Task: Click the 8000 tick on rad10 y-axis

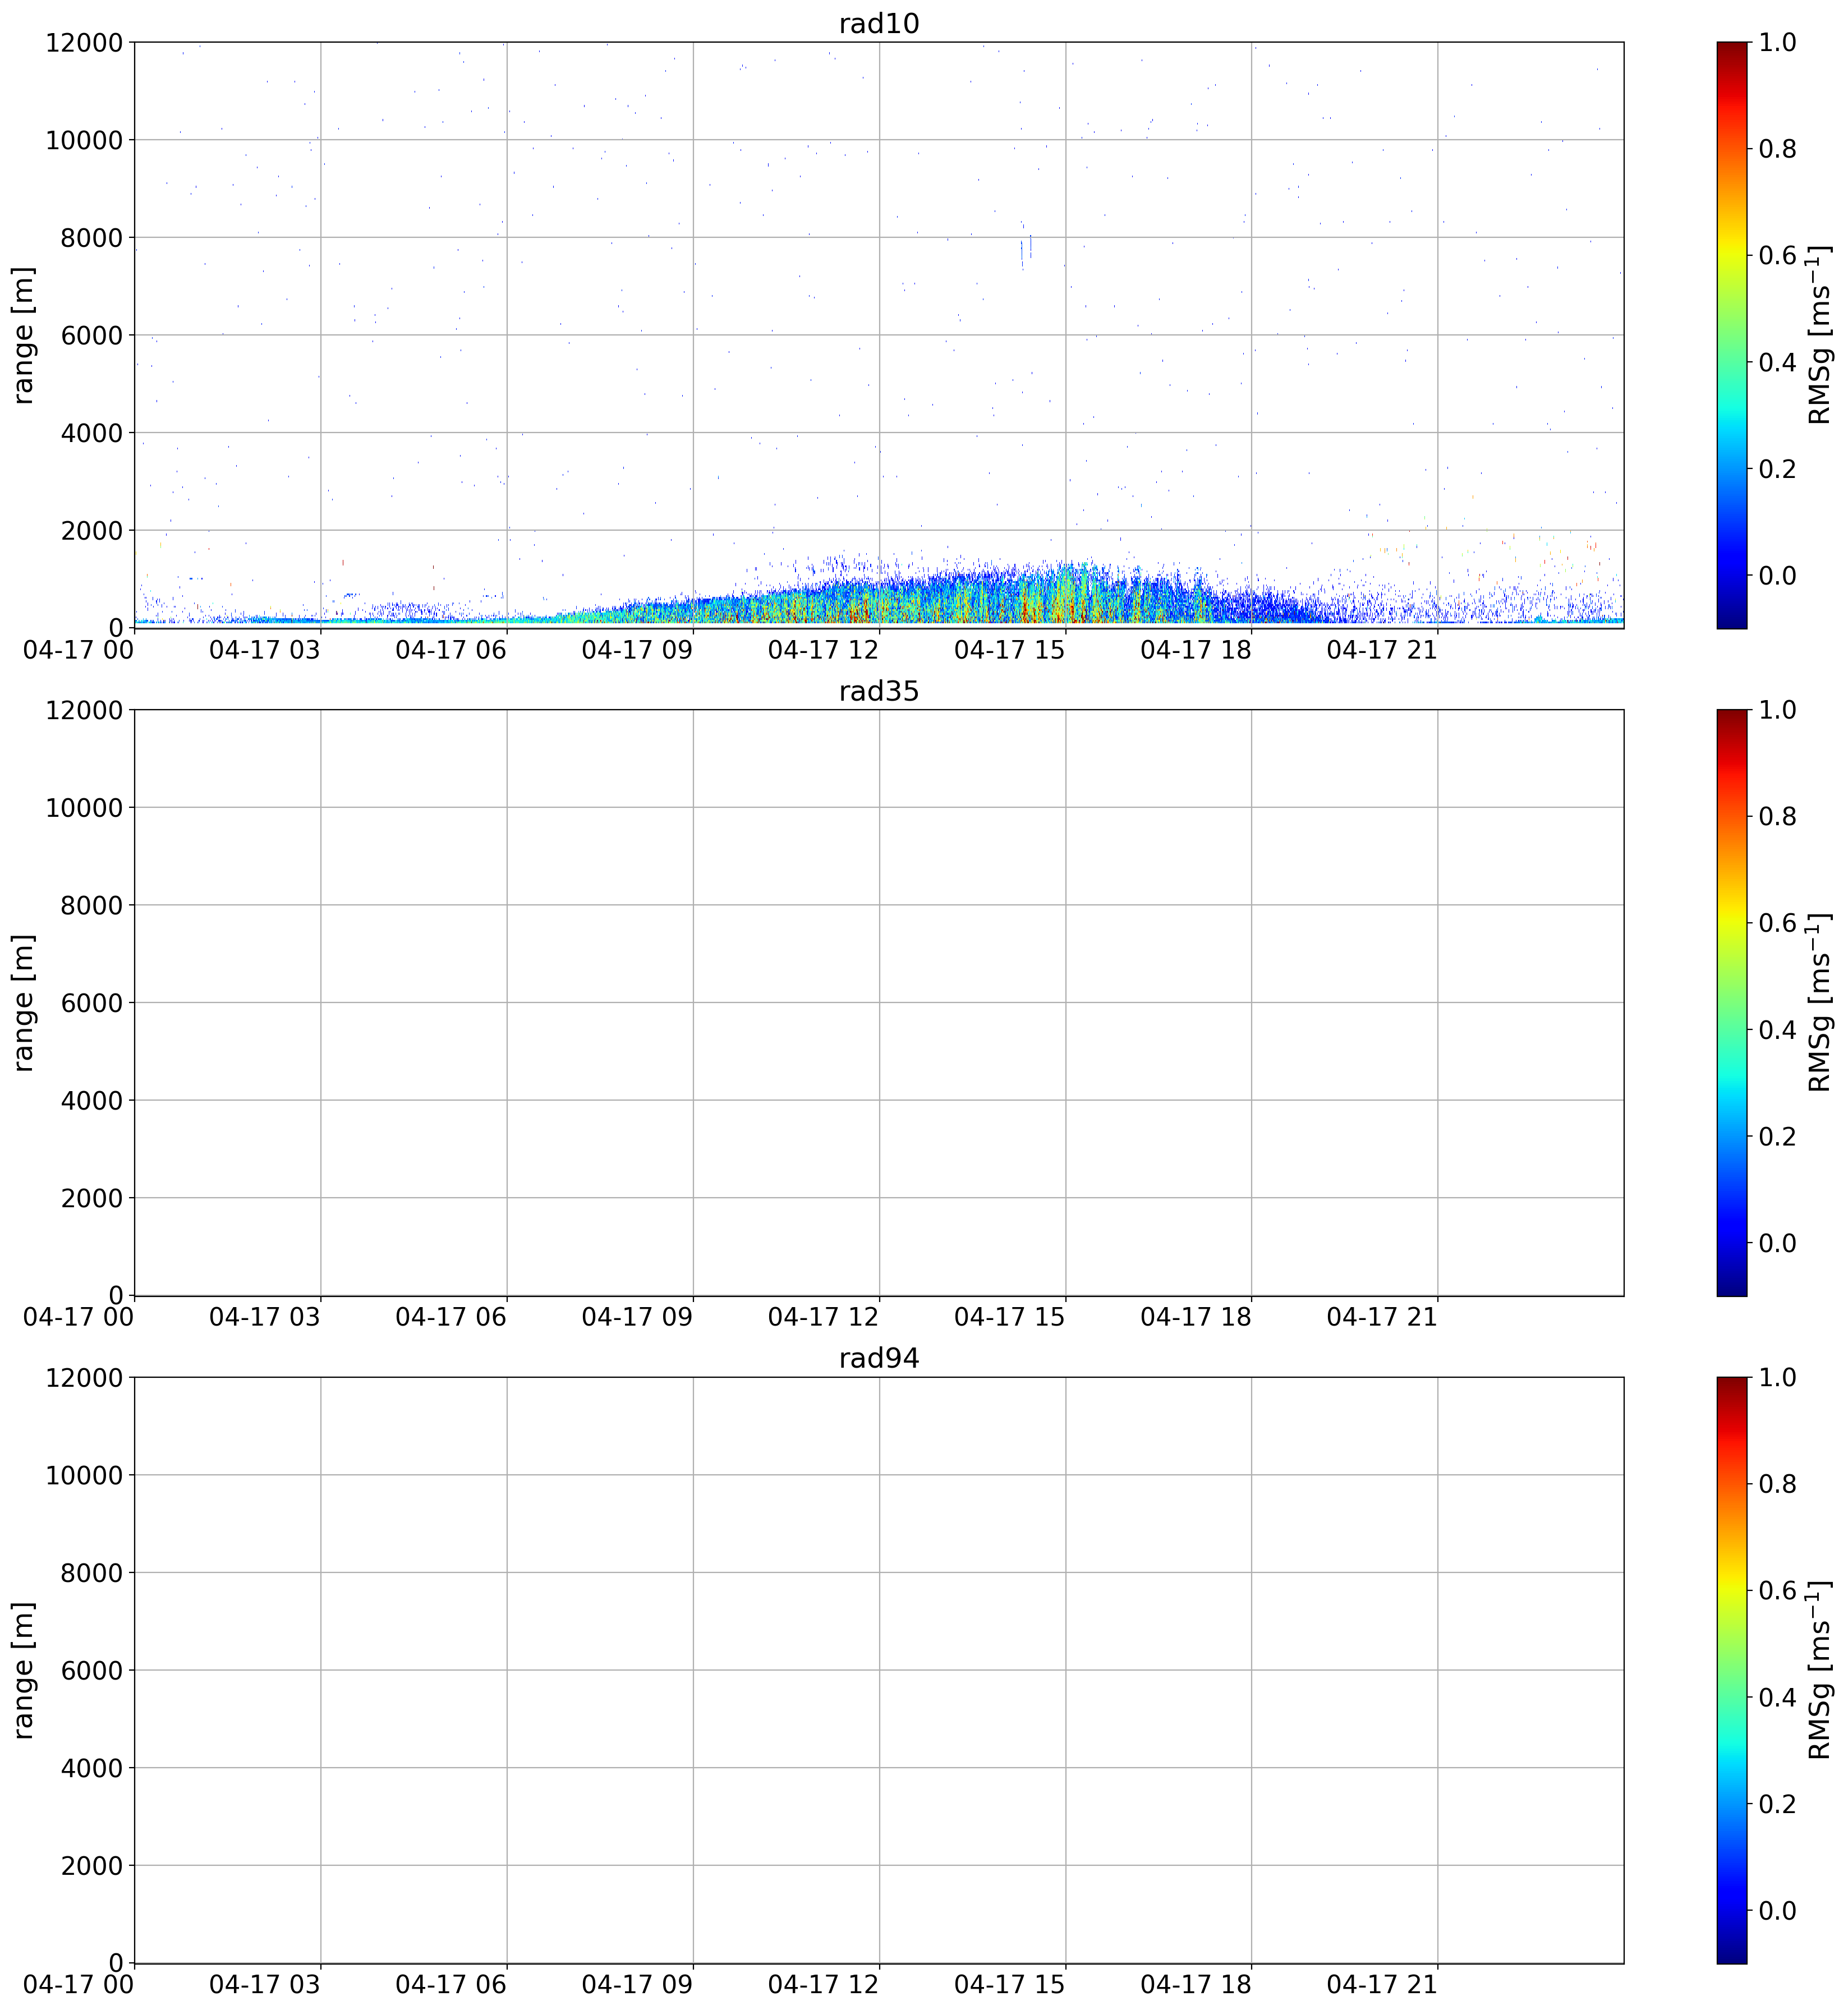Action: click(91, 238)
